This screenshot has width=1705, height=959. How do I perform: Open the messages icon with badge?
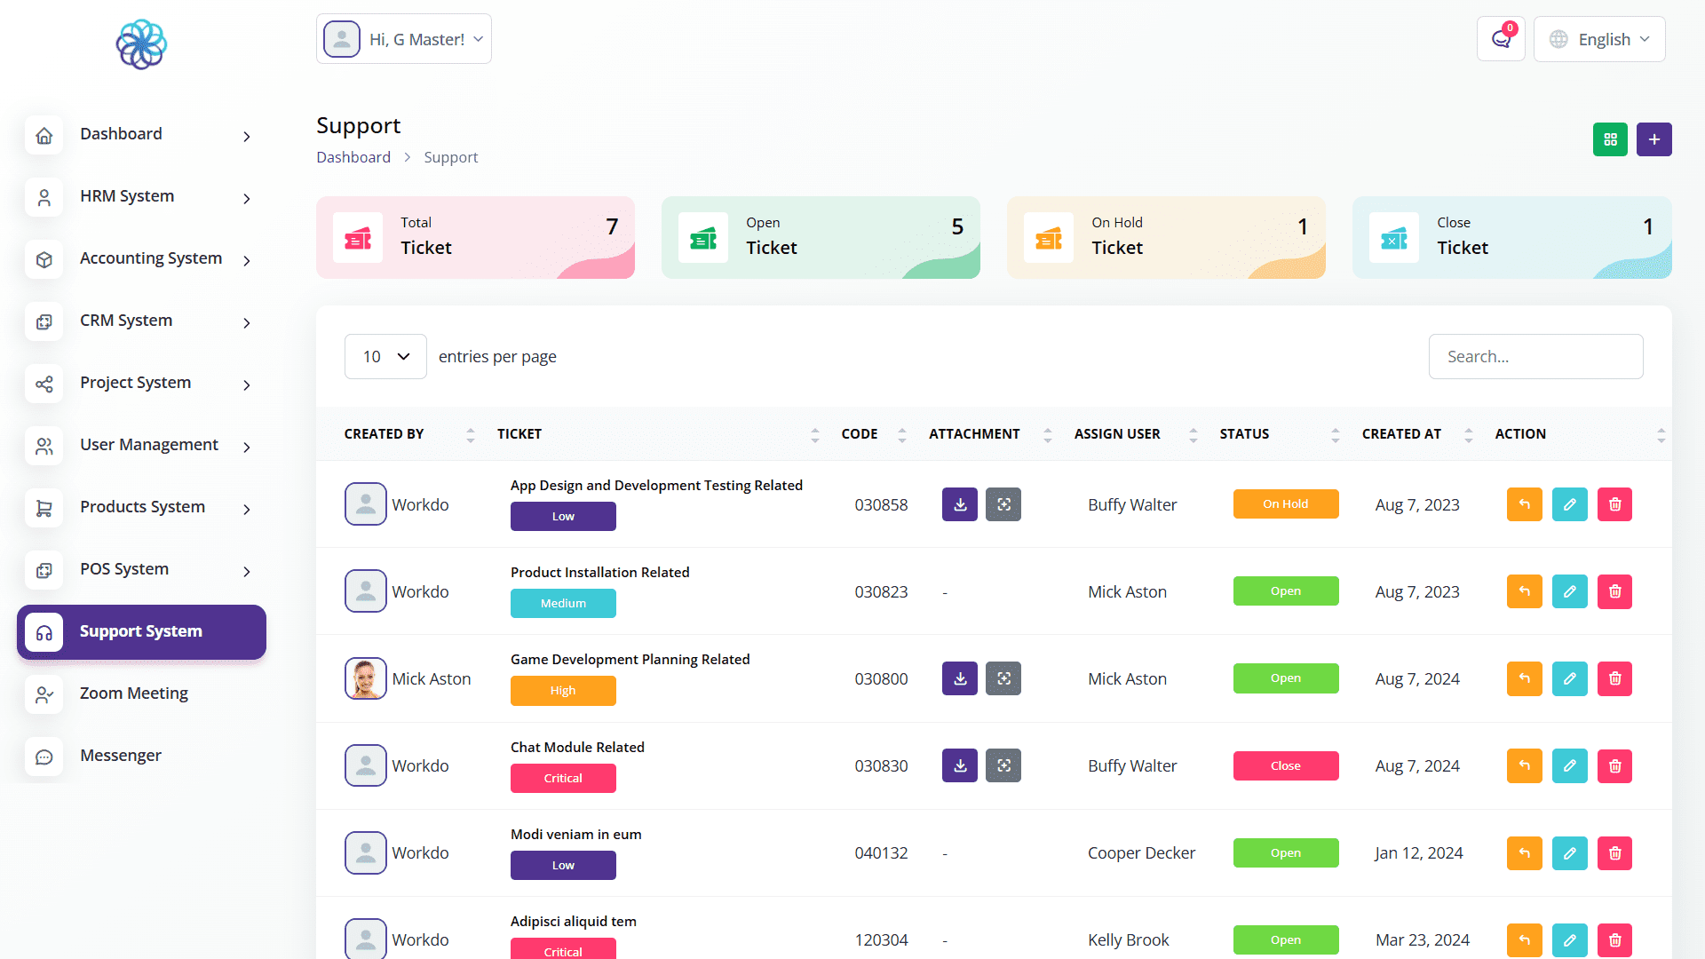pos(1501,39)
